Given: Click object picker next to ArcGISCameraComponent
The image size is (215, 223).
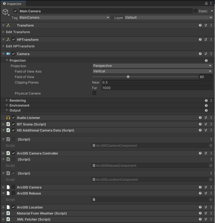Looking at the screenshot, I should pos(211,146).
